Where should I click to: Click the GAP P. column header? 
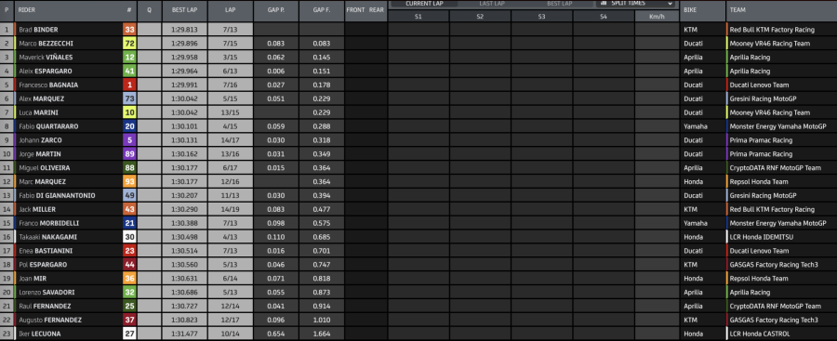276,10
